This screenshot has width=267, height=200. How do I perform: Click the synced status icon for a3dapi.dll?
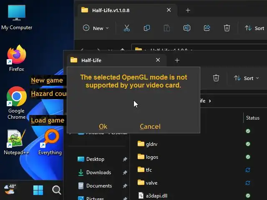248,195
